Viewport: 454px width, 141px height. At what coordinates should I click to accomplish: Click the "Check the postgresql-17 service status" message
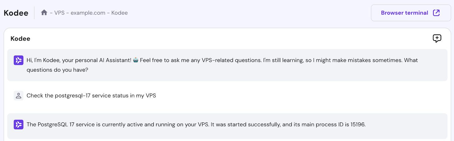pos(91,95)
